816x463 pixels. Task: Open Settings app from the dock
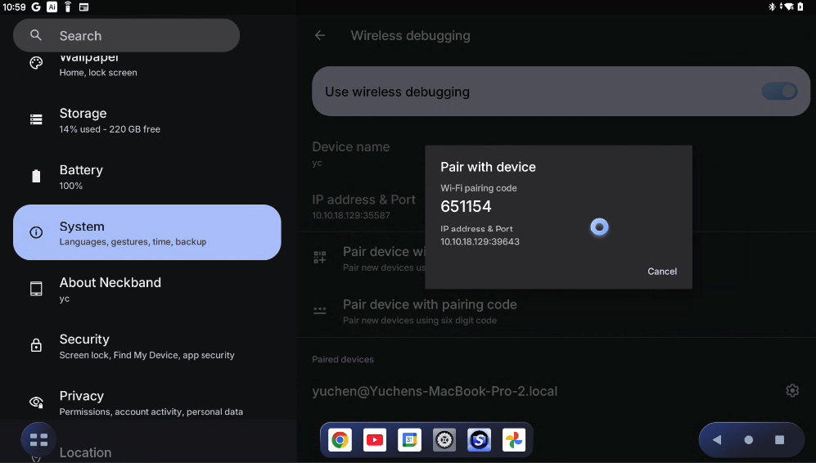click(444, 440)
